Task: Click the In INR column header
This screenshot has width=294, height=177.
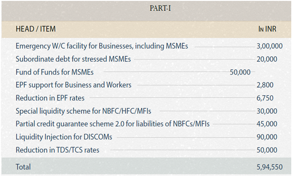Action: (267, 29)
